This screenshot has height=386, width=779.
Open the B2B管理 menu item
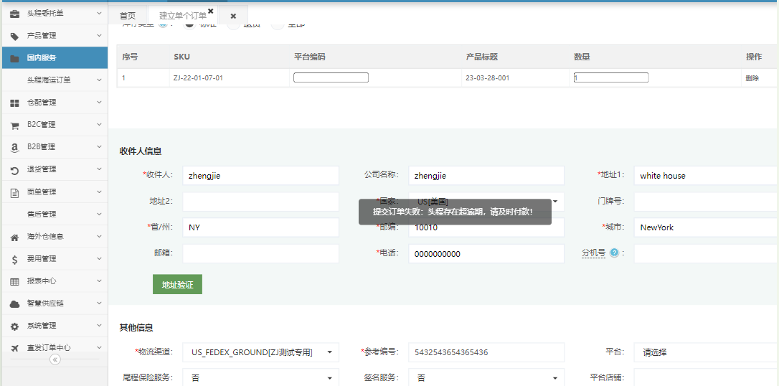[x=54, y=147]
